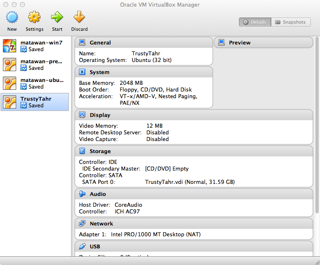Open the System settings header link
This screenshot has height=265, width=320.
tap(100, 72)
